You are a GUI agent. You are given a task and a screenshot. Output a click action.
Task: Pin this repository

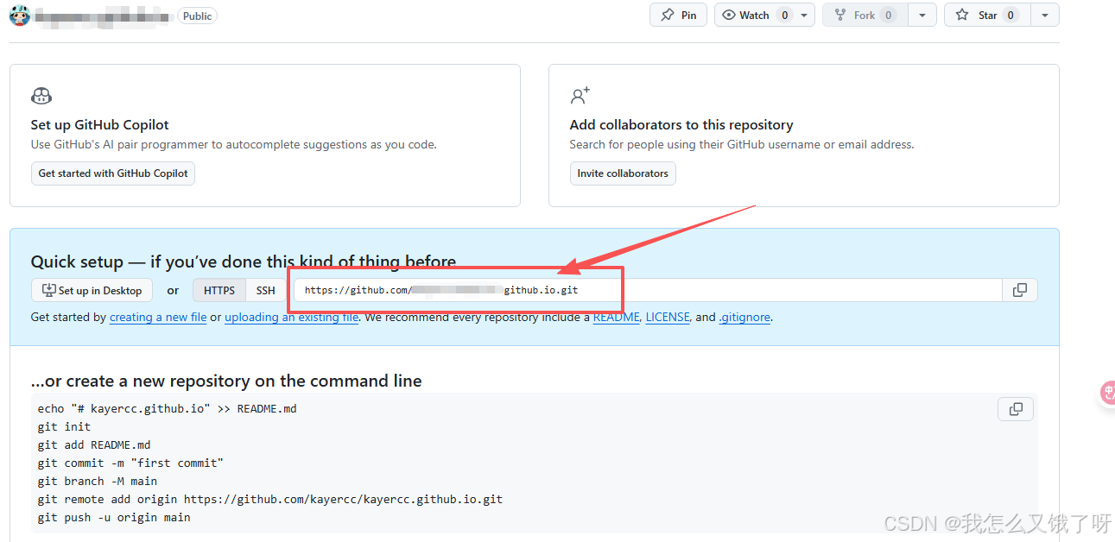point(679,15)
